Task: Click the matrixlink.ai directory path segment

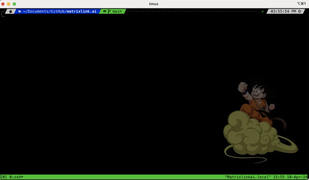Action: click(81, 11)
